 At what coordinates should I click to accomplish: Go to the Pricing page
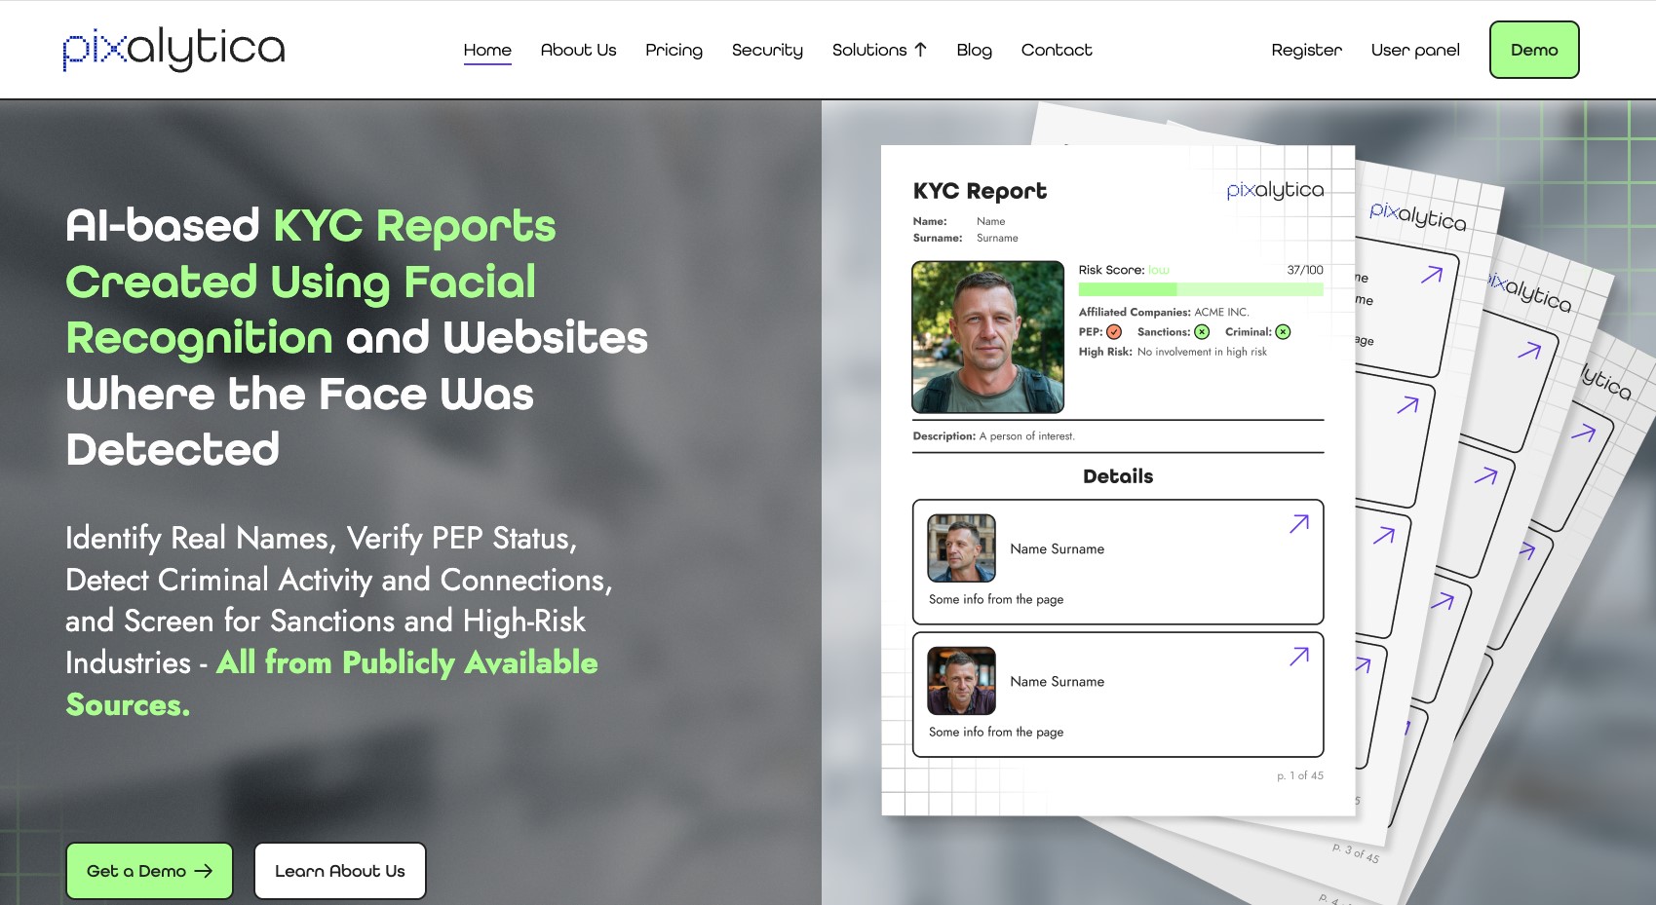(674, 50)
